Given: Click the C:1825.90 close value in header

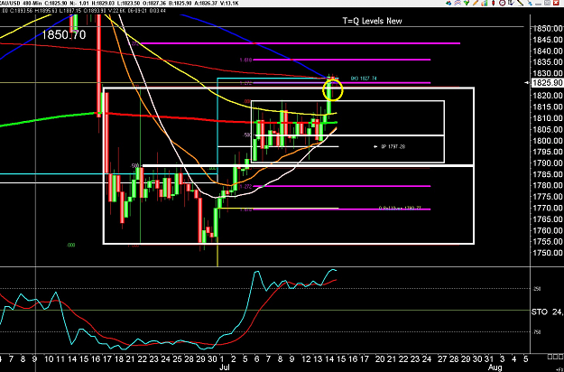Looking at the screenshot, I should (55, 4).
